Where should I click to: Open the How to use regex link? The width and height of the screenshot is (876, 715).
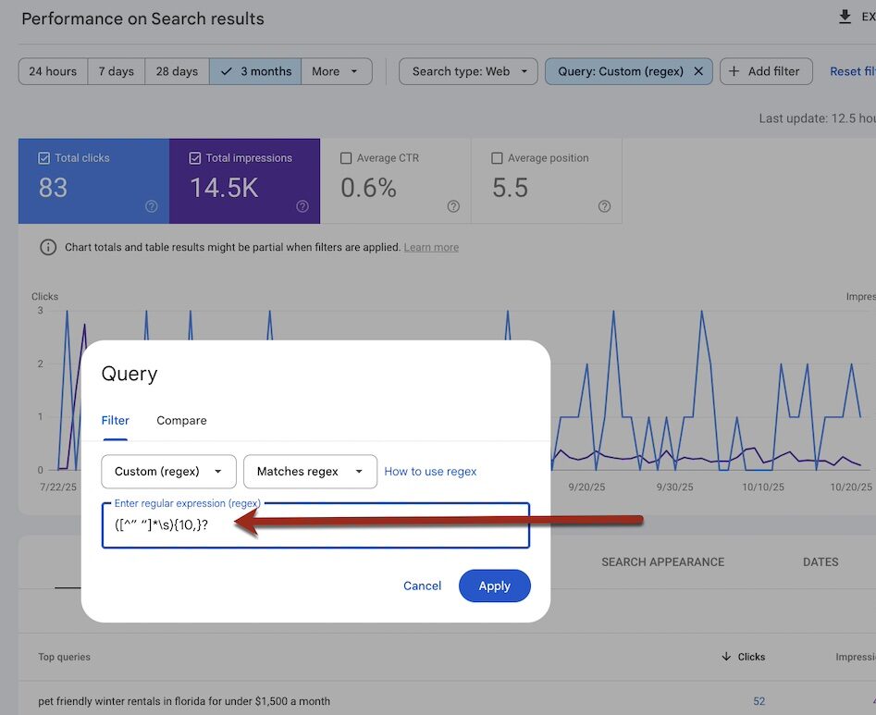point(430,472)
